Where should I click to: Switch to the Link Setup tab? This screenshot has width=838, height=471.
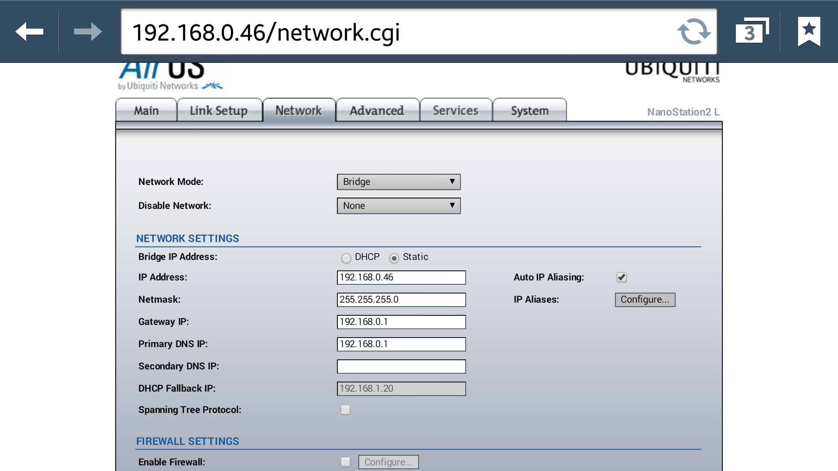click(219, 111)
